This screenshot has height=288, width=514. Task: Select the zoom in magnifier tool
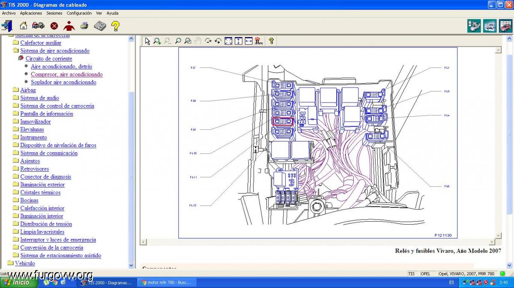(x=157, y=41)
